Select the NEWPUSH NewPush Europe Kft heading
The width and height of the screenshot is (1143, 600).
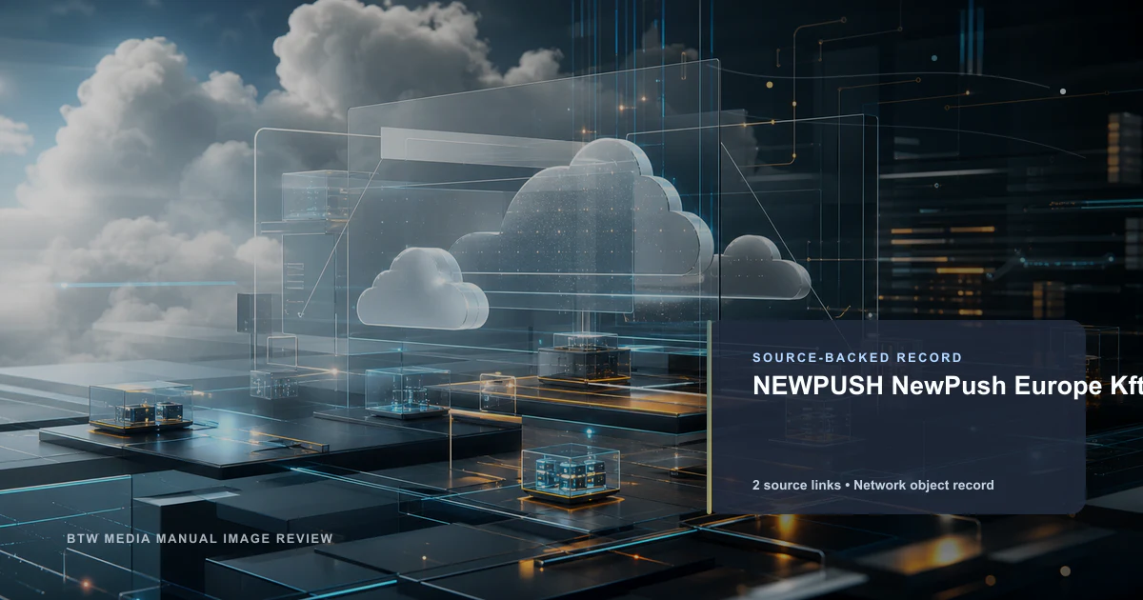948,386
